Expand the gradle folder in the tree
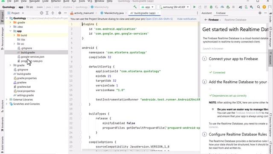The height and width of the screenshot is (154, 273). coord(10,65)
